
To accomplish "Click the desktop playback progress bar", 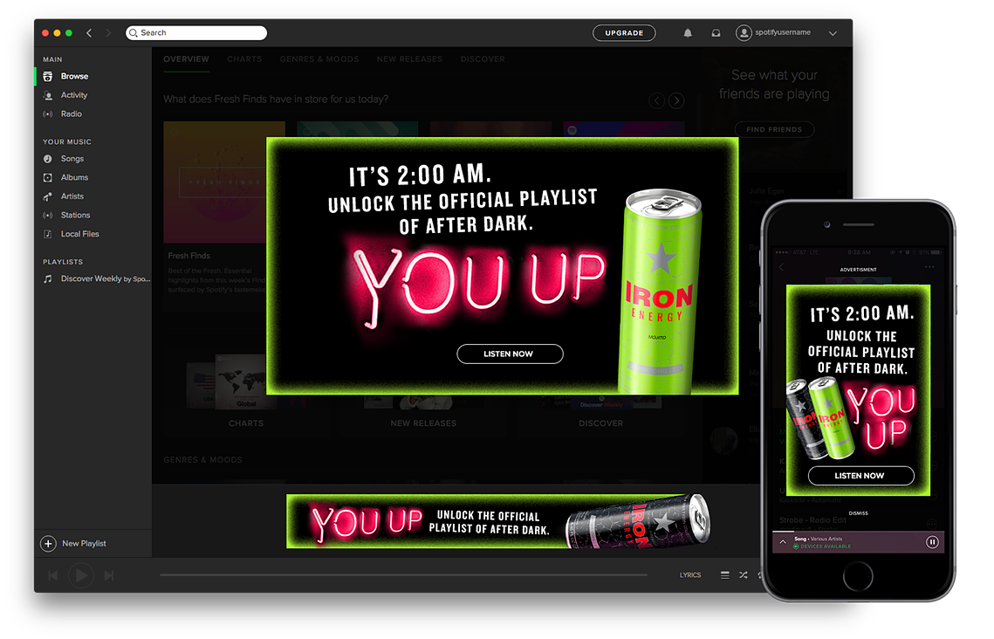I will (403, 575).
